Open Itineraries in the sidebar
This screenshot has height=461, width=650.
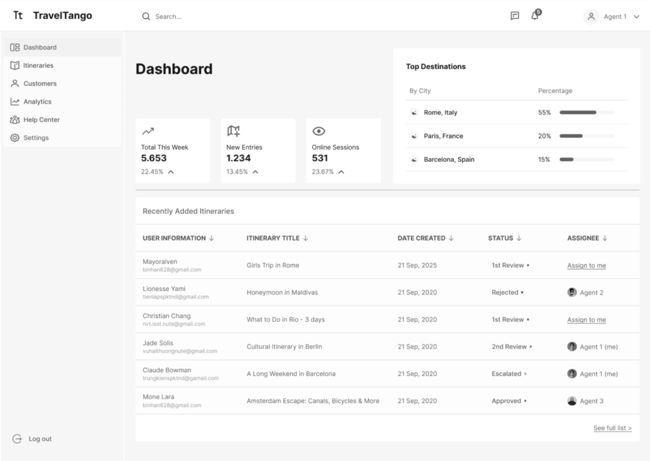[x=38, y=65]
